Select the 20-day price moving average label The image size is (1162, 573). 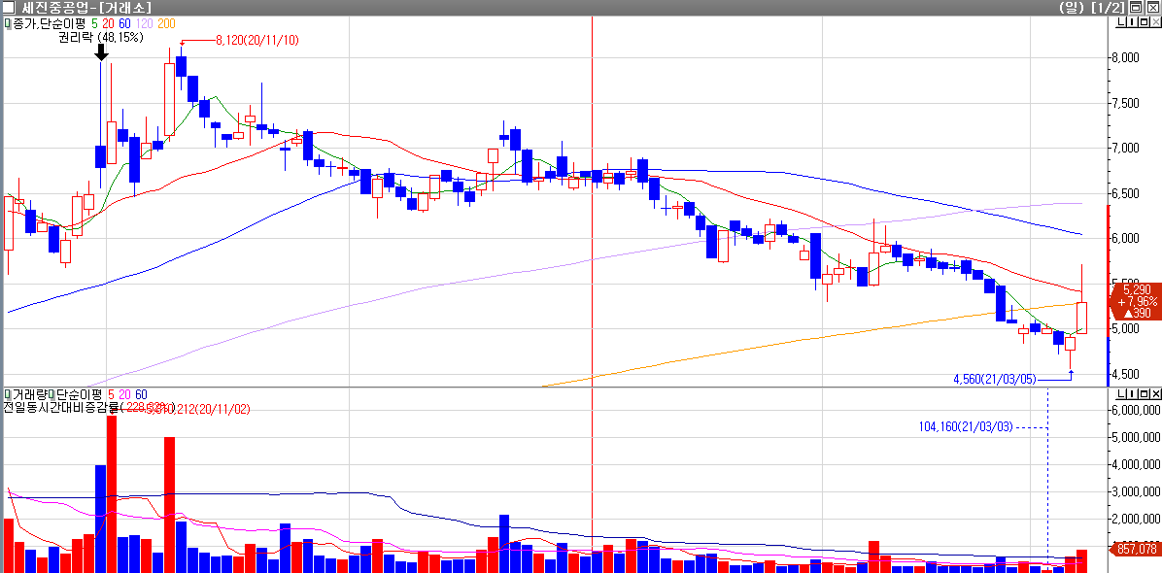108,23
